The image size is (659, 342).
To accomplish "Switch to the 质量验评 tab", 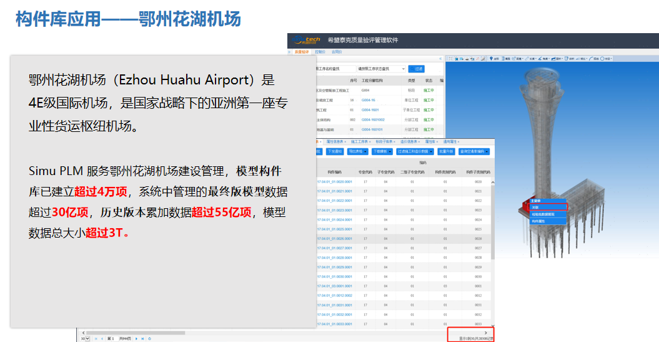I will (302, 52).
